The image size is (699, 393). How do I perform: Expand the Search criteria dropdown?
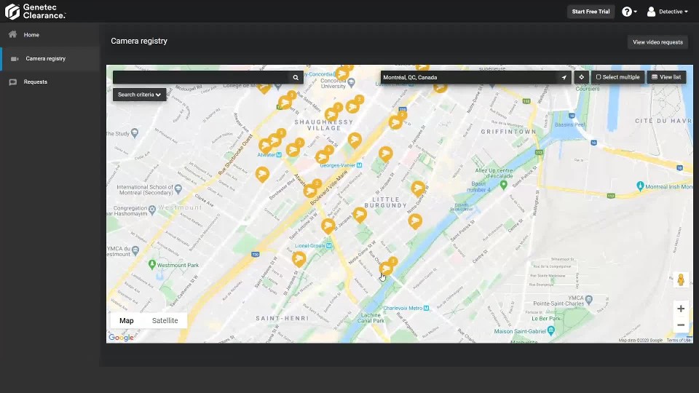139,95
